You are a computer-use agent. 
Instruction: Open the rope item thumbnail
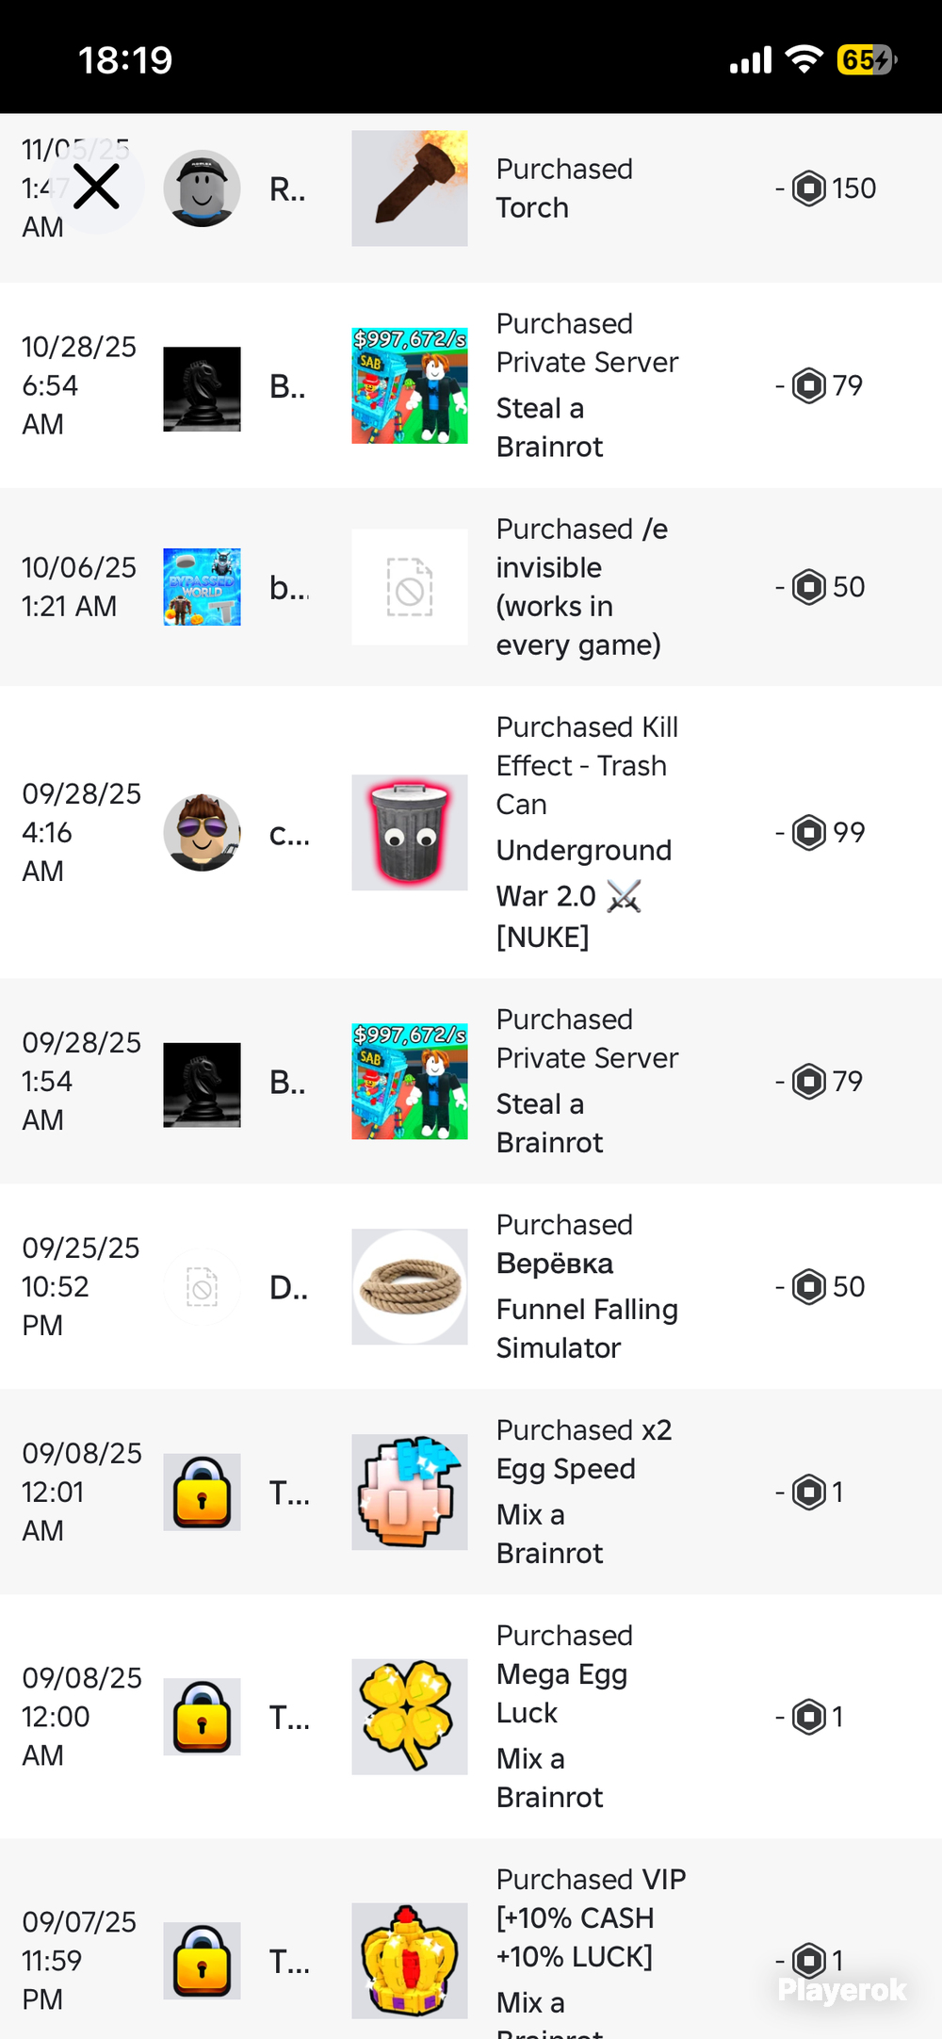[410, 1287]
